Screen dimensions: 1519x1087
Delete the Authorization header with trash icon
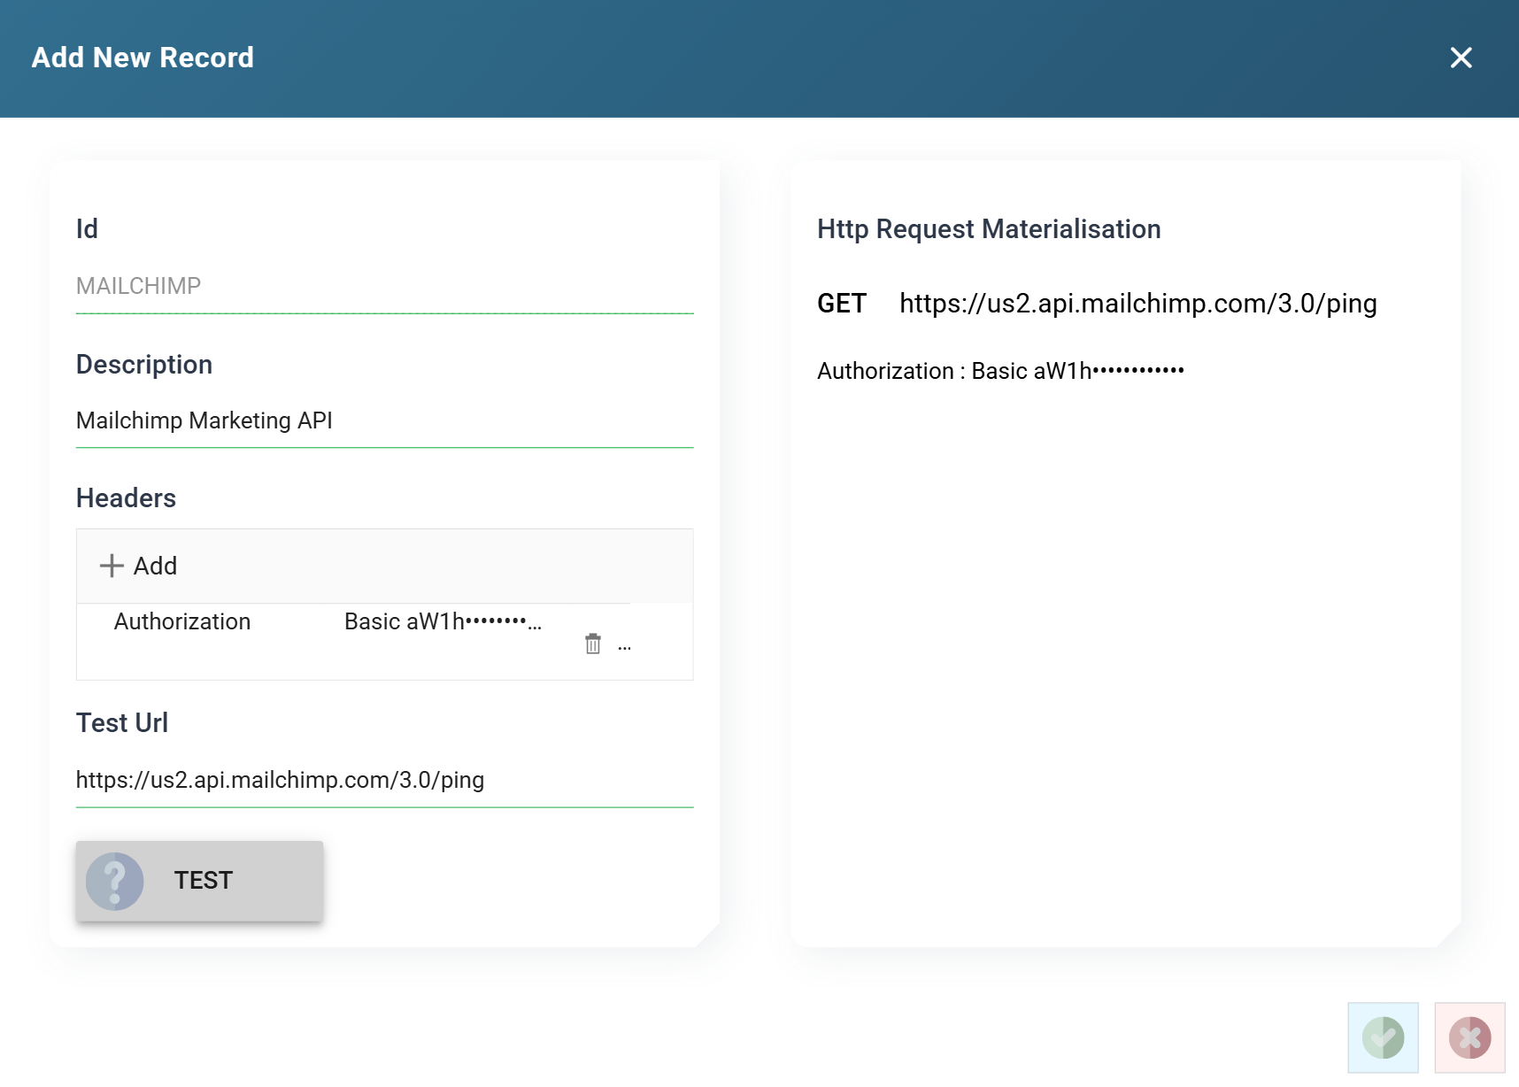[x=593, y=644]
